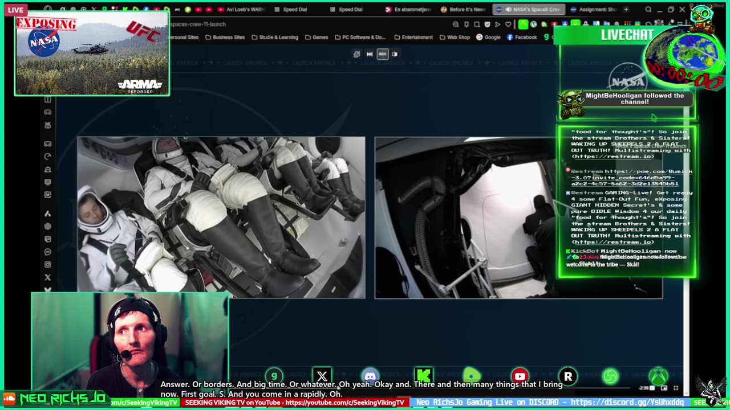The width and height of the screenshot is (730, 410).
Task: Expand the Games bookmarks folder
Action: pos(316,38)
